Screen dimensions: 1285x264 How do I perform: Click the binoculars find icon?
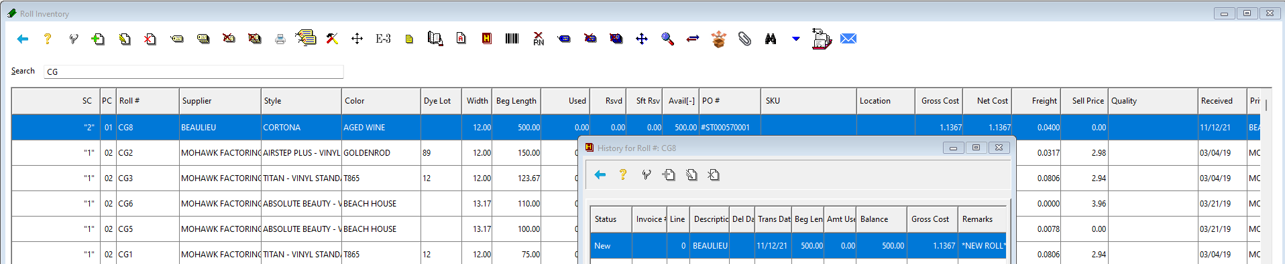[771, 39]
